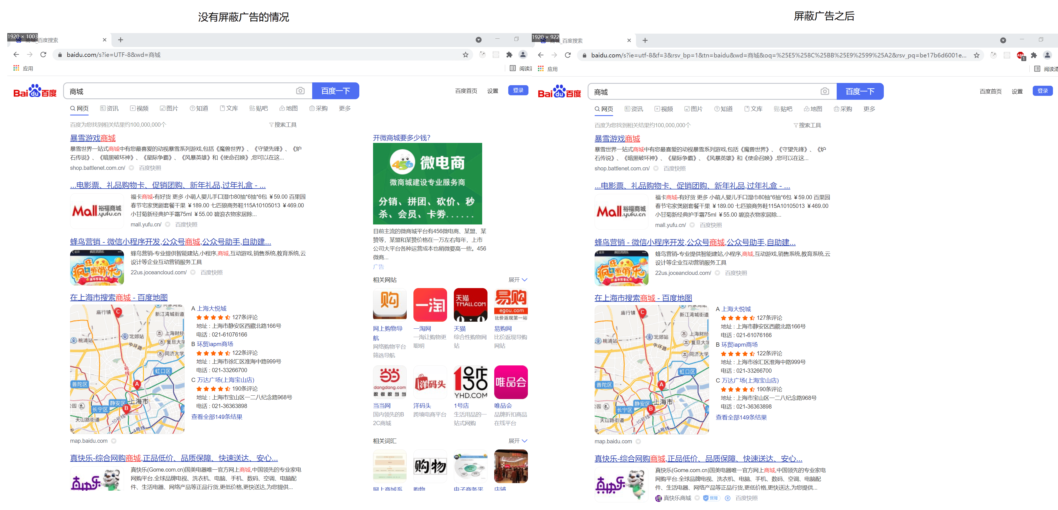The height and width of the screenshot is (510, 1058).
Task: Open 环贸iapm商场 listing in right window
Action: click(x=739, y=345)
